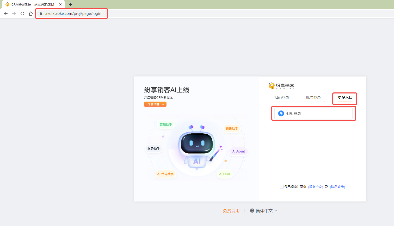The width and height of the screenshot is (394, 226).
Task: Click the 营销助手 bubble
Action: point(166,125)
